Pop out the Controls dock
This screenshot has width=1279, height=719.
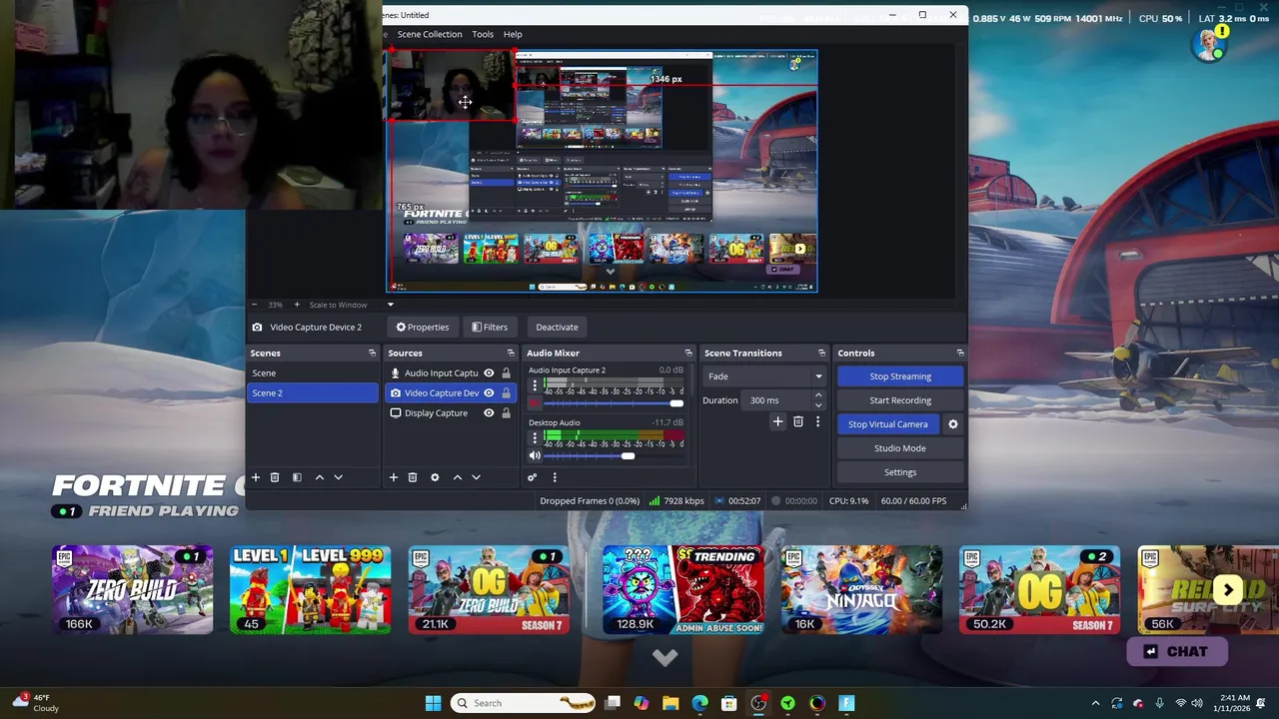pos(960,353)
